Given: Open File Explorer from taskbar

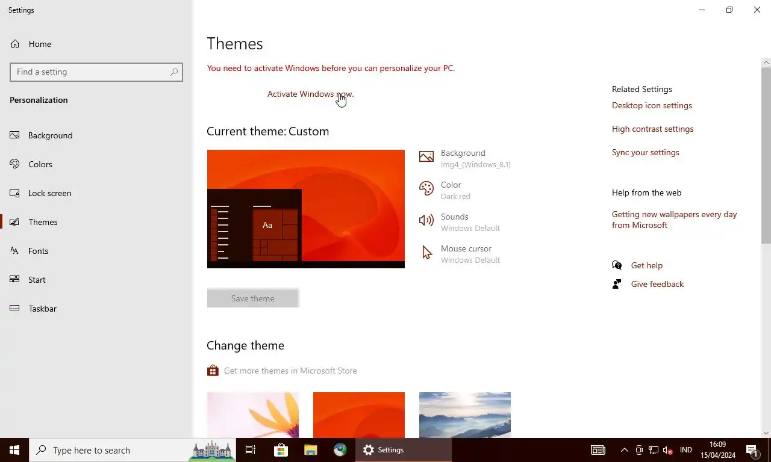Looking at the screenshot, I should tap(310, 450).
